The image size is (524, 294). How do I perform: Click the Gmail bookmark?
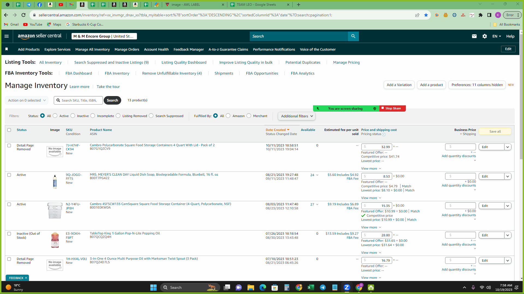tap(11, 24)
